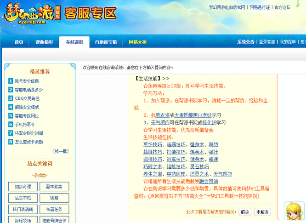Image resolution: width=306 pixels, height=223 pixels.
Task: Open the 炼化炉 link
Action: click(210, 123)
